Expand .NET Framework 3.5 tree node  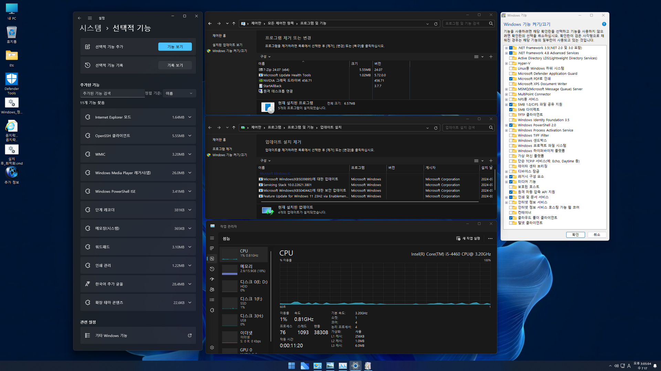pos(506,48)
